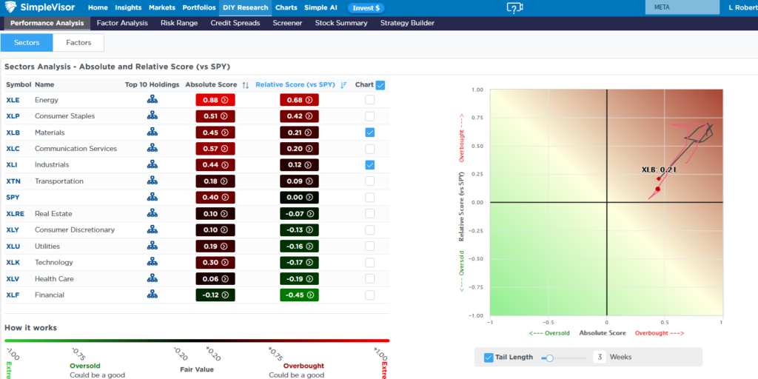Screen dimensions: 758x379
Task: Open Top 10 Holdings icon for Energy
Action: click(x=152, y=100)
